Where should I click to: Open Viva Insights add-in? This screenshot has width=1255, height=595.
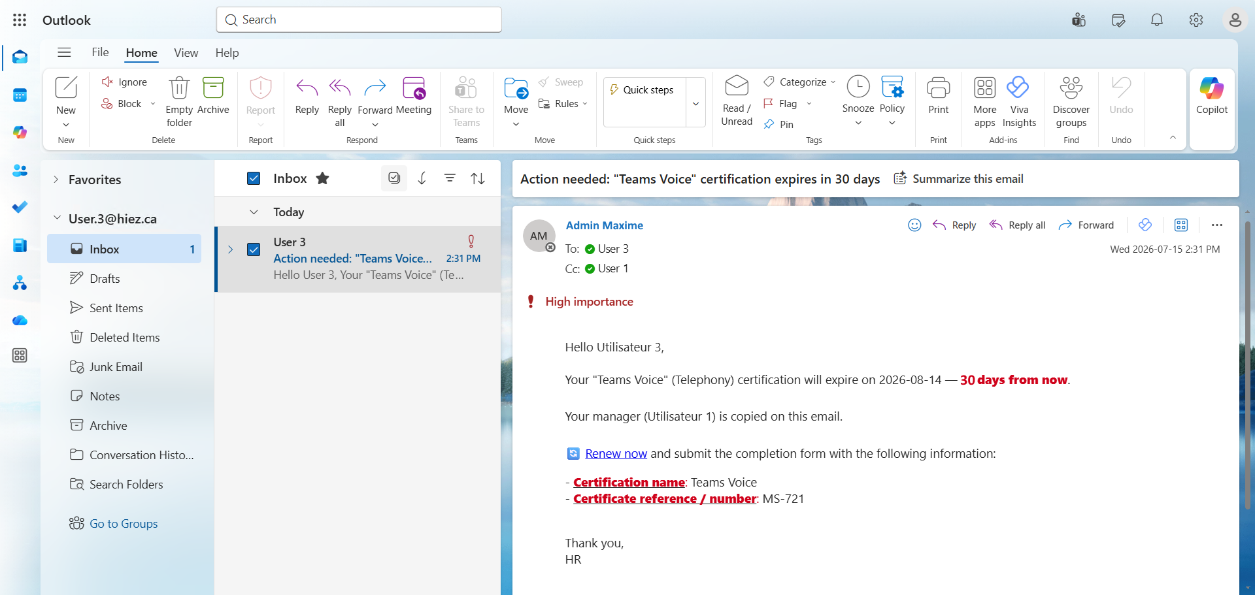[1019, 102]
